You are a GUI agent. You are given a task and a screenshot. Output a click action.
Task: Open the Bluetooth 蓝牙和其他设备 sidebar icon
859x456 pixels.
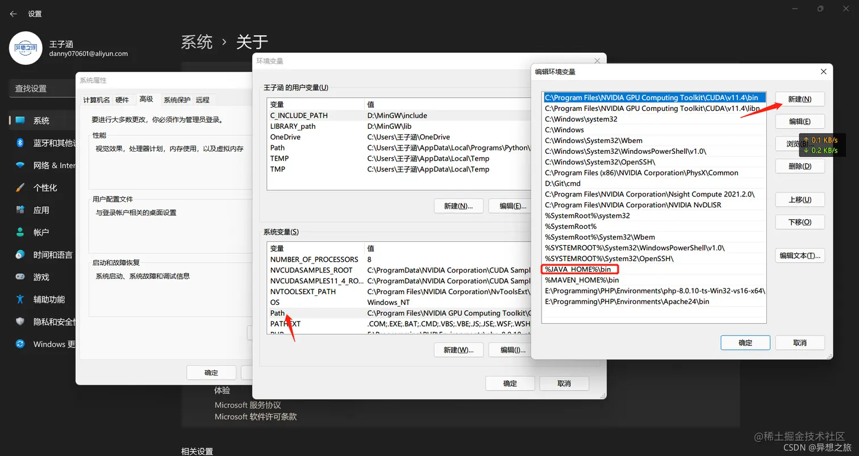[20, 143]
